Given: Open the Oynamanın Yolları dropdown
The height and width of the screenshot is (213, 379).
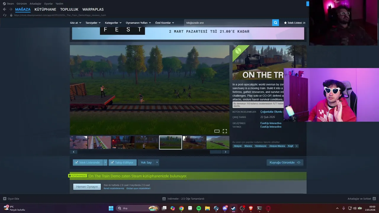Looking at the screenshot, I should coord(138,23).
